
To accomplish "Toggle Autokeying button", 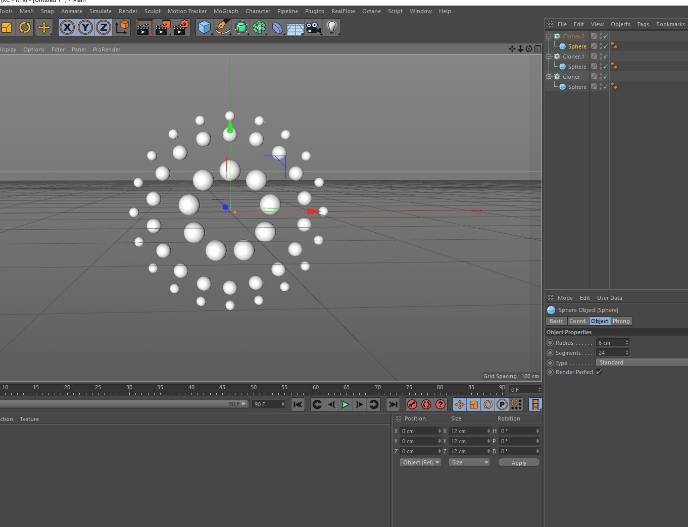I will pyautogui.click(x=426, y=404).
